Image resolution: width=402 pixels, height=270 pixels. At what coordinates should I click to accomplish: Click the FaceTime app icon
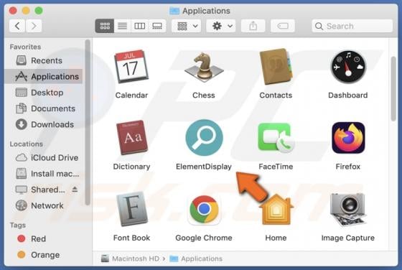[x=276, y=138]
